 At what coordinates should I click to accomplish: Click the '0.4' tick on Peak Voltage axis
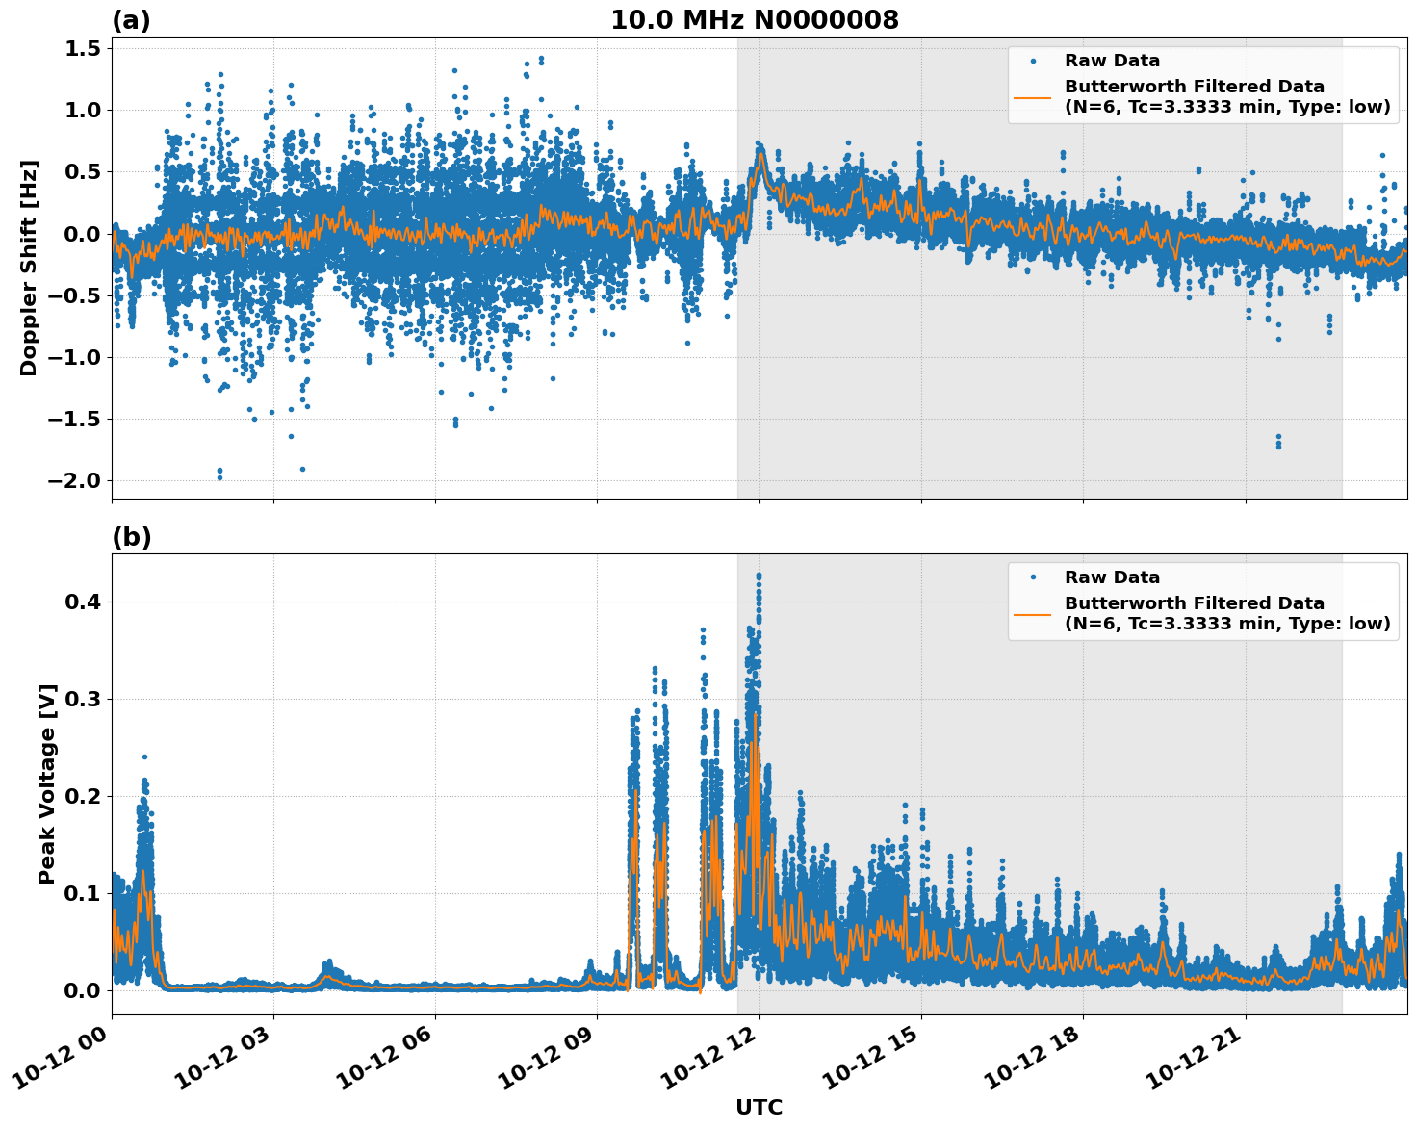point(82,602)
